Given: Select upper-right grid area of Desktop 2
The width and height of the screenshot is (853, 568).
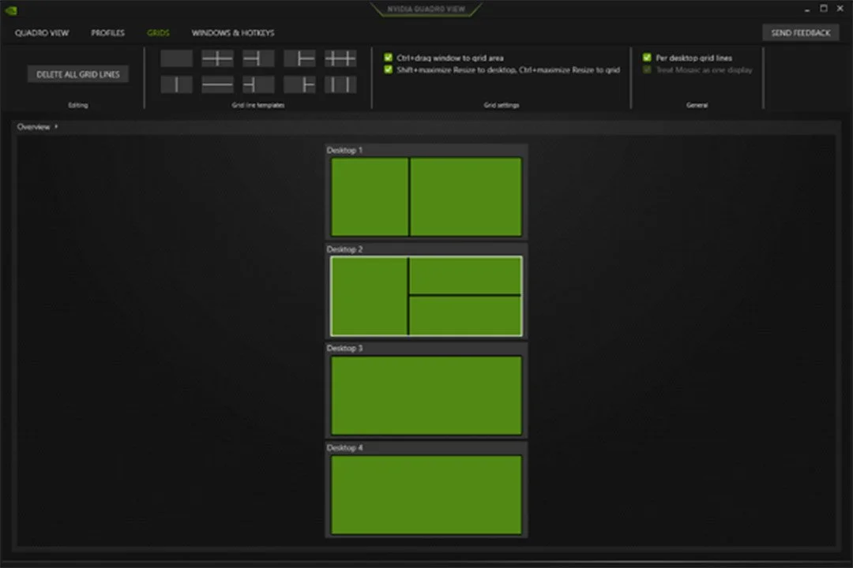Looking at the screenshot, I should [x=465, y=275].
